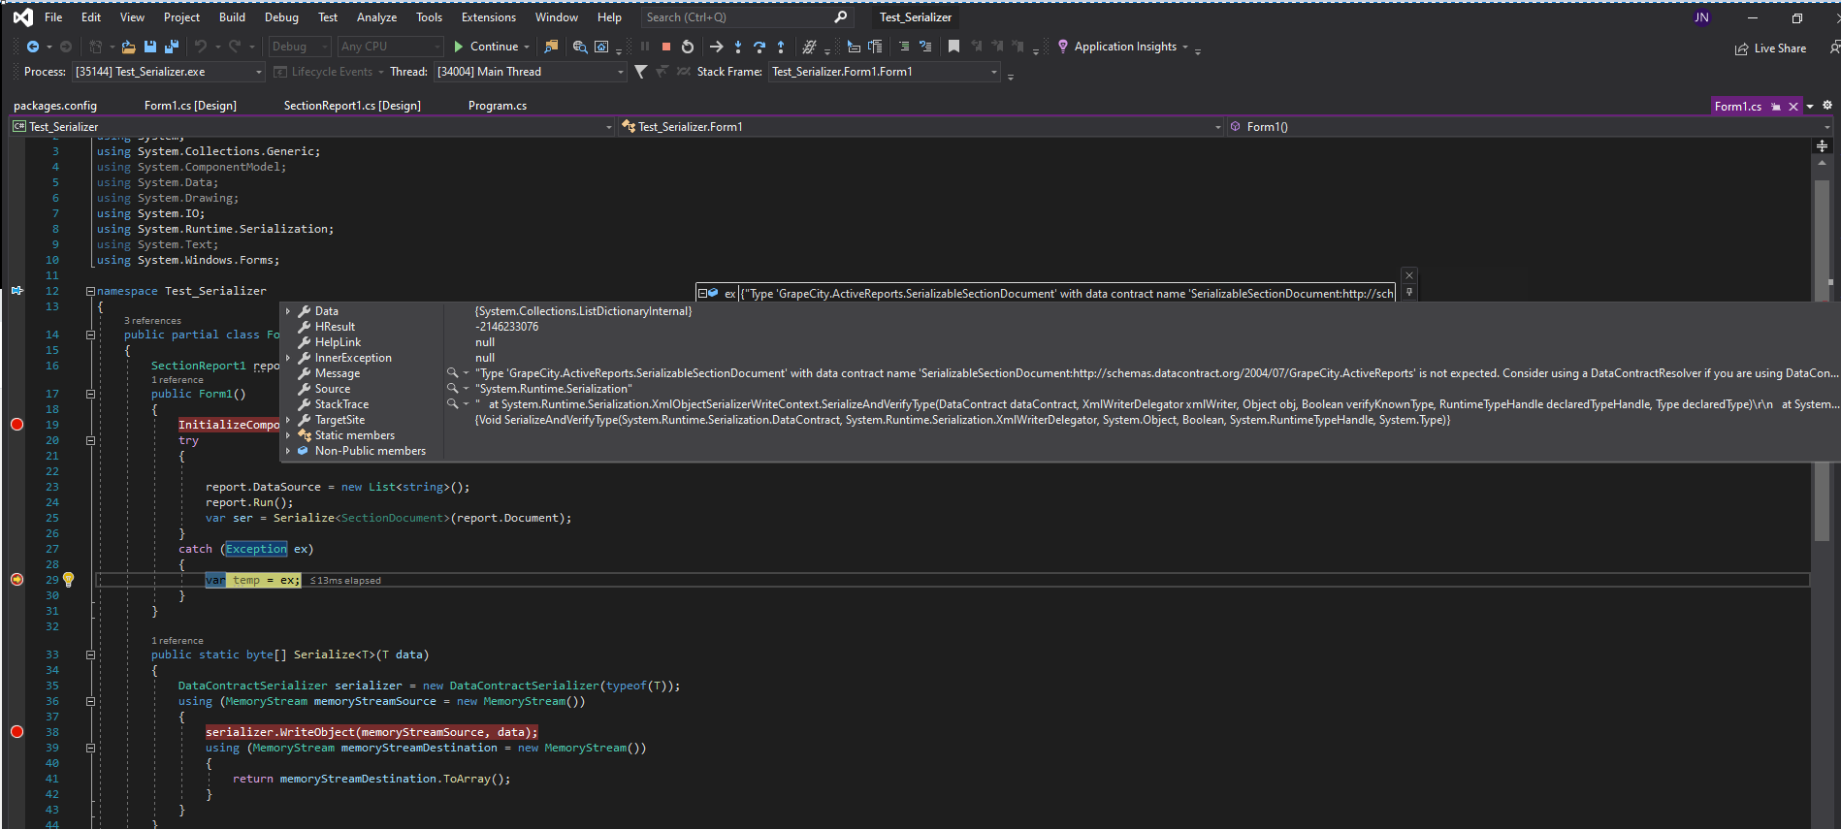Click the Application Insights lightbulb icon
Screen dimensions: 1841x830
[x=1063, y=47]
